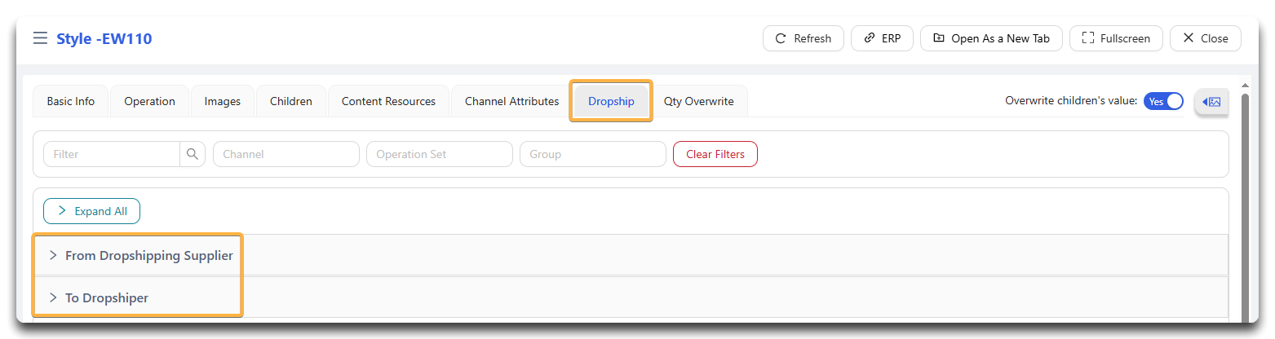Open the ERP link button

click(x=882, y=38)
